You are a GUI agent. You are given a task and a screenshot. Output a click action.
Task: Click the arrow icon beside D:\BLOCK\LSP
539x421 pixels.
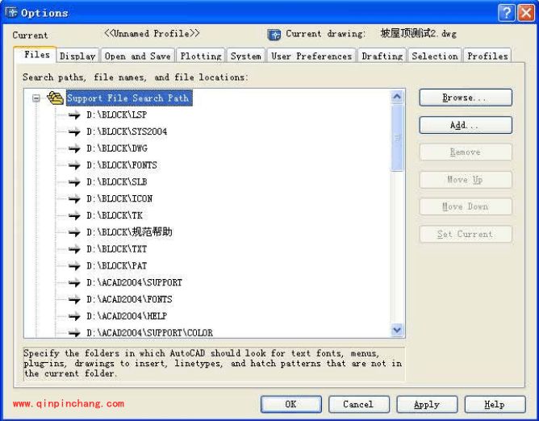point(74,115)
